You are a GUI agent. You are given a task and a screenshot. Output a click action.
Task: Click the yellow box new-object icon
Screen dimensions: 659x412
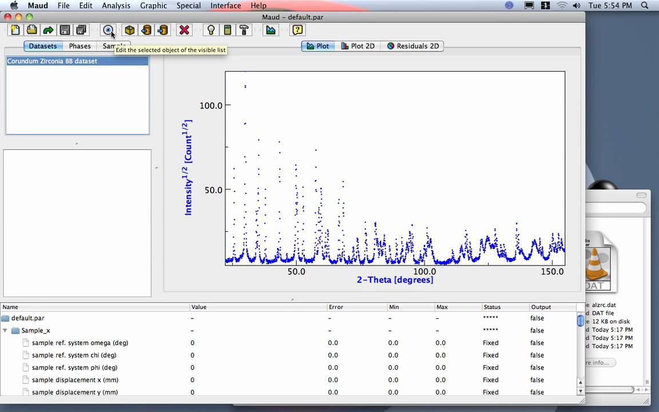129,30
